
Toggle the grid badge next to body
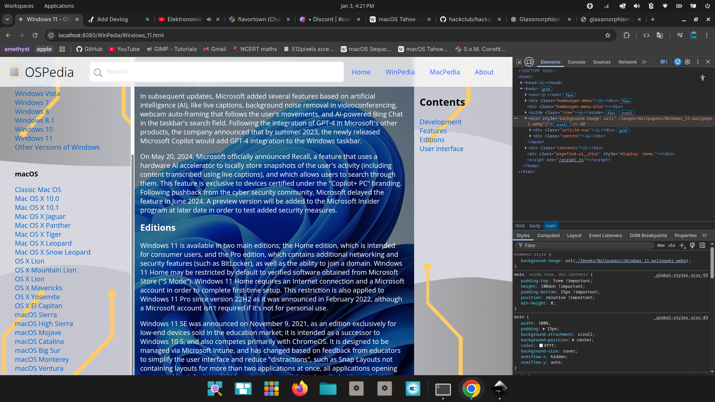(x=546, y=89)
